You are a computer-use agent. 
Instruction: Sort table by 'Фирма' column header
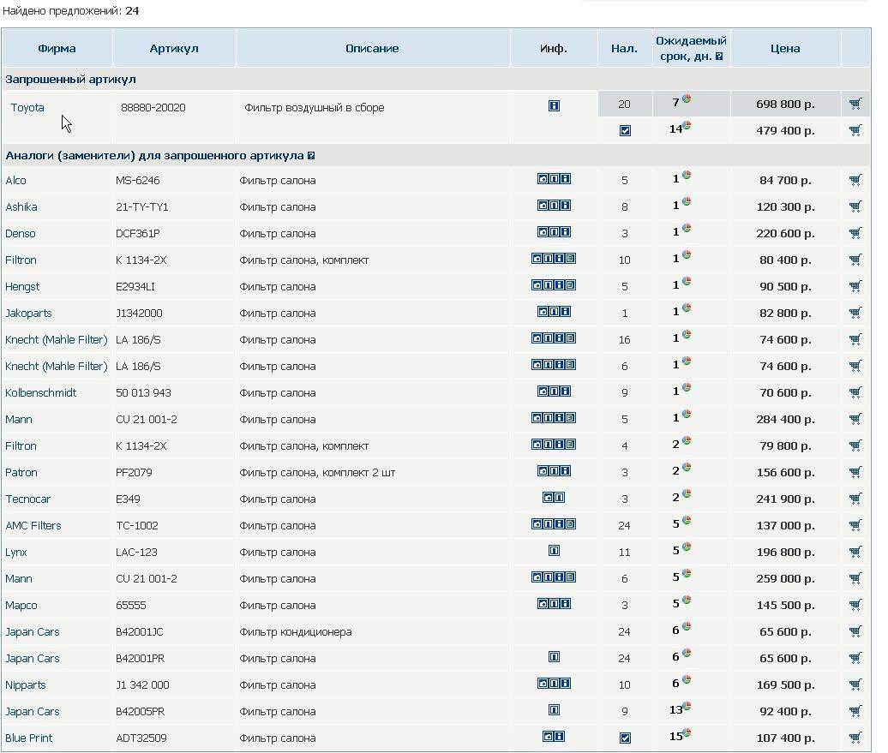click(x=57, y=49)
